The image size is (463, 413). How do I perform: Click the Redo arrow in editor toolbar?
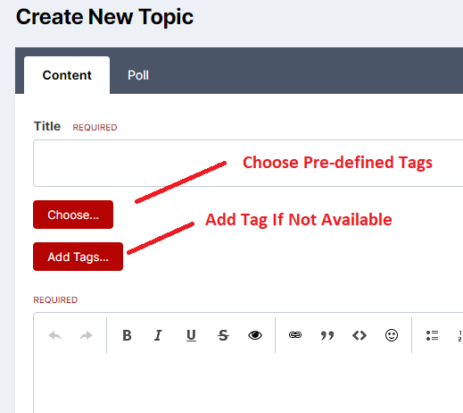tap(87, 335)
